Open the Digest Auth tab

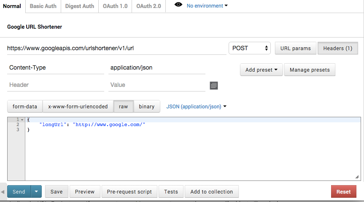click(80, 6)
